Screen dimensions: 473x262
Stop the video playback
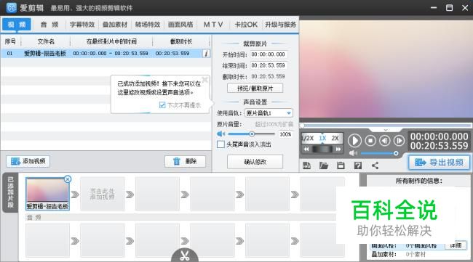(370, 141)
